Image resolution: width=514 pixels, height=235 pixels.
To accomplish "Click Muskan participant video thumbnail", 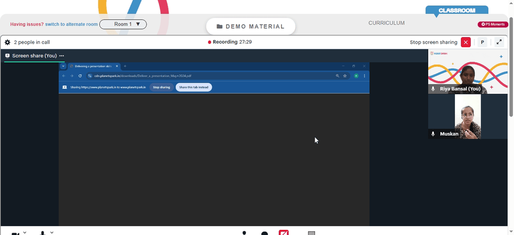I will pyautogui.click(x=468, y=117).
